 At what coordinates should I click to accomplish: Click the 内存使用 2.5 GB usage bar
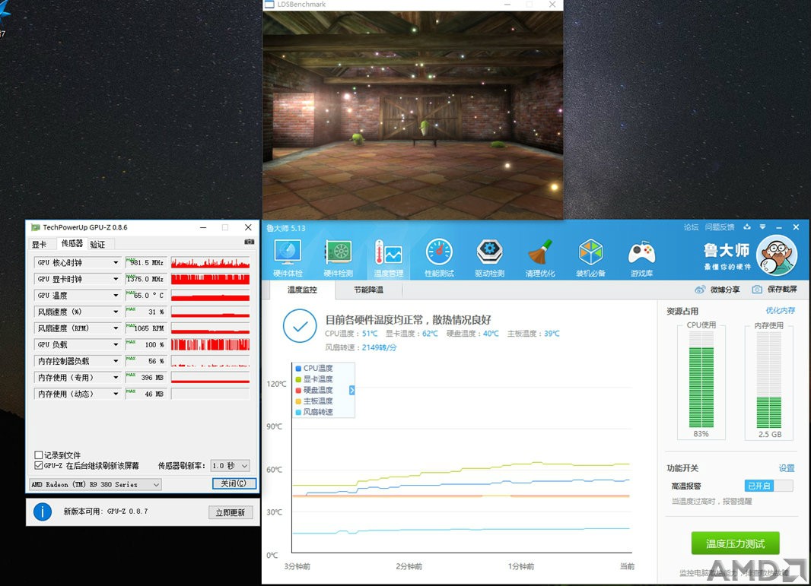769,380
